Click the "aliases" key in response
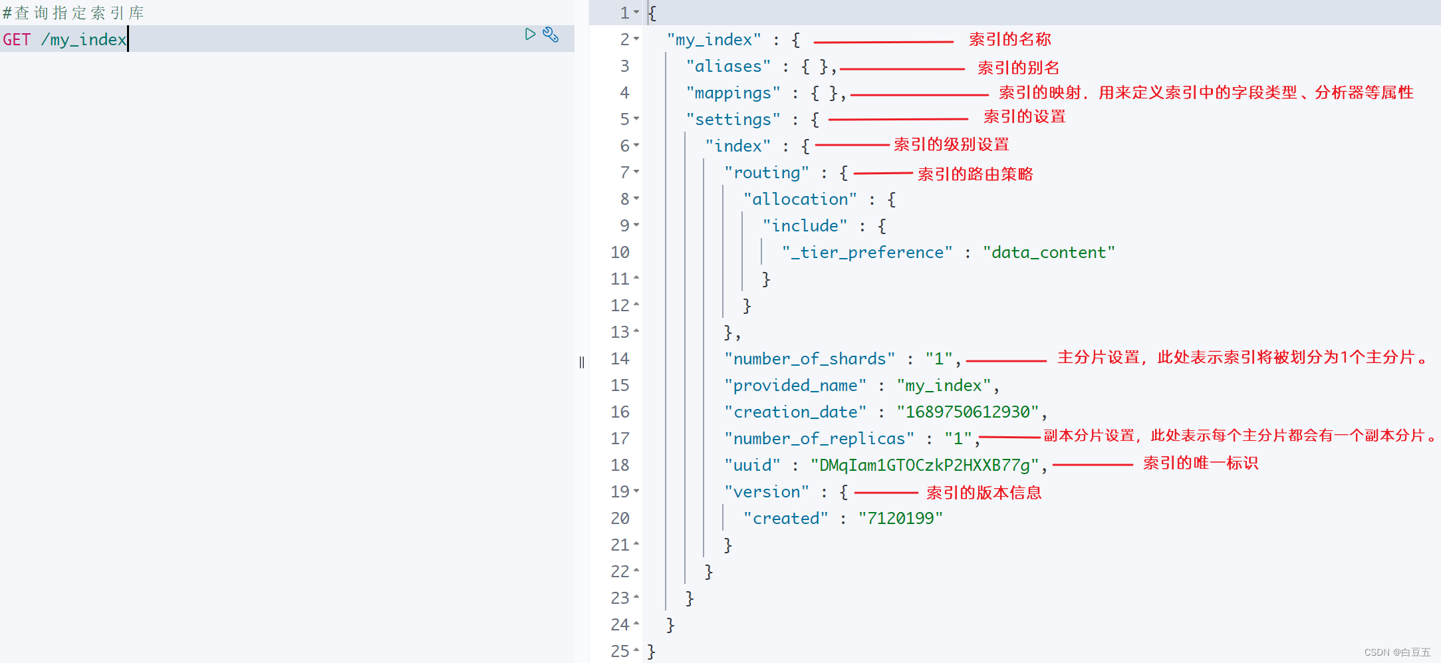This screenshot has height=663, width=1441. pyautogui.click(x=729, y=66)
